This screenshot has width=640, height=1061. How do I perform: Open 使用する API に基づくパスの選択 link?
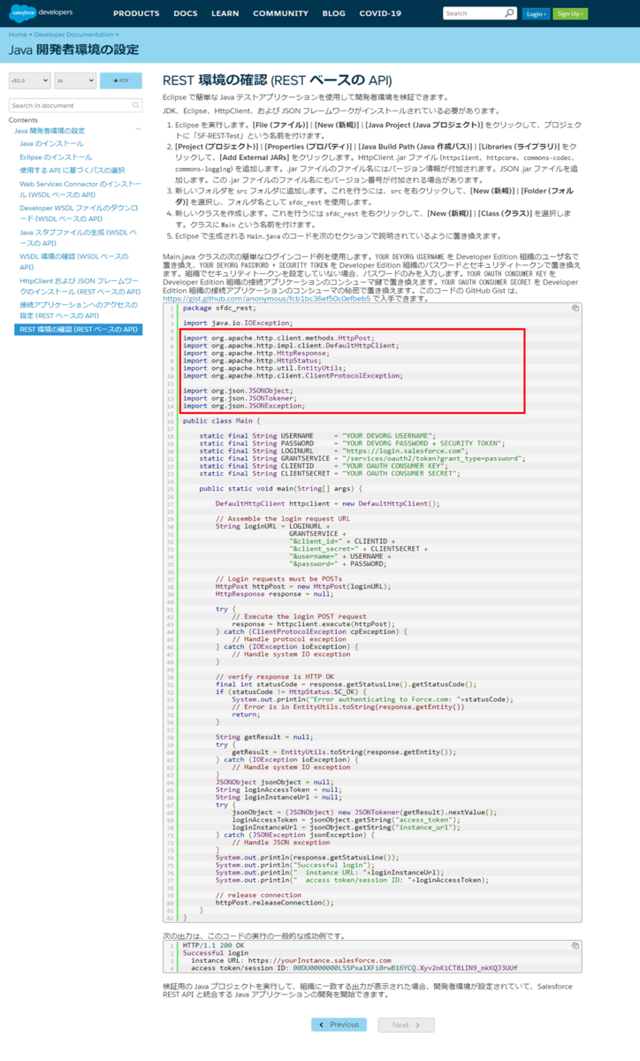(72, 170)
